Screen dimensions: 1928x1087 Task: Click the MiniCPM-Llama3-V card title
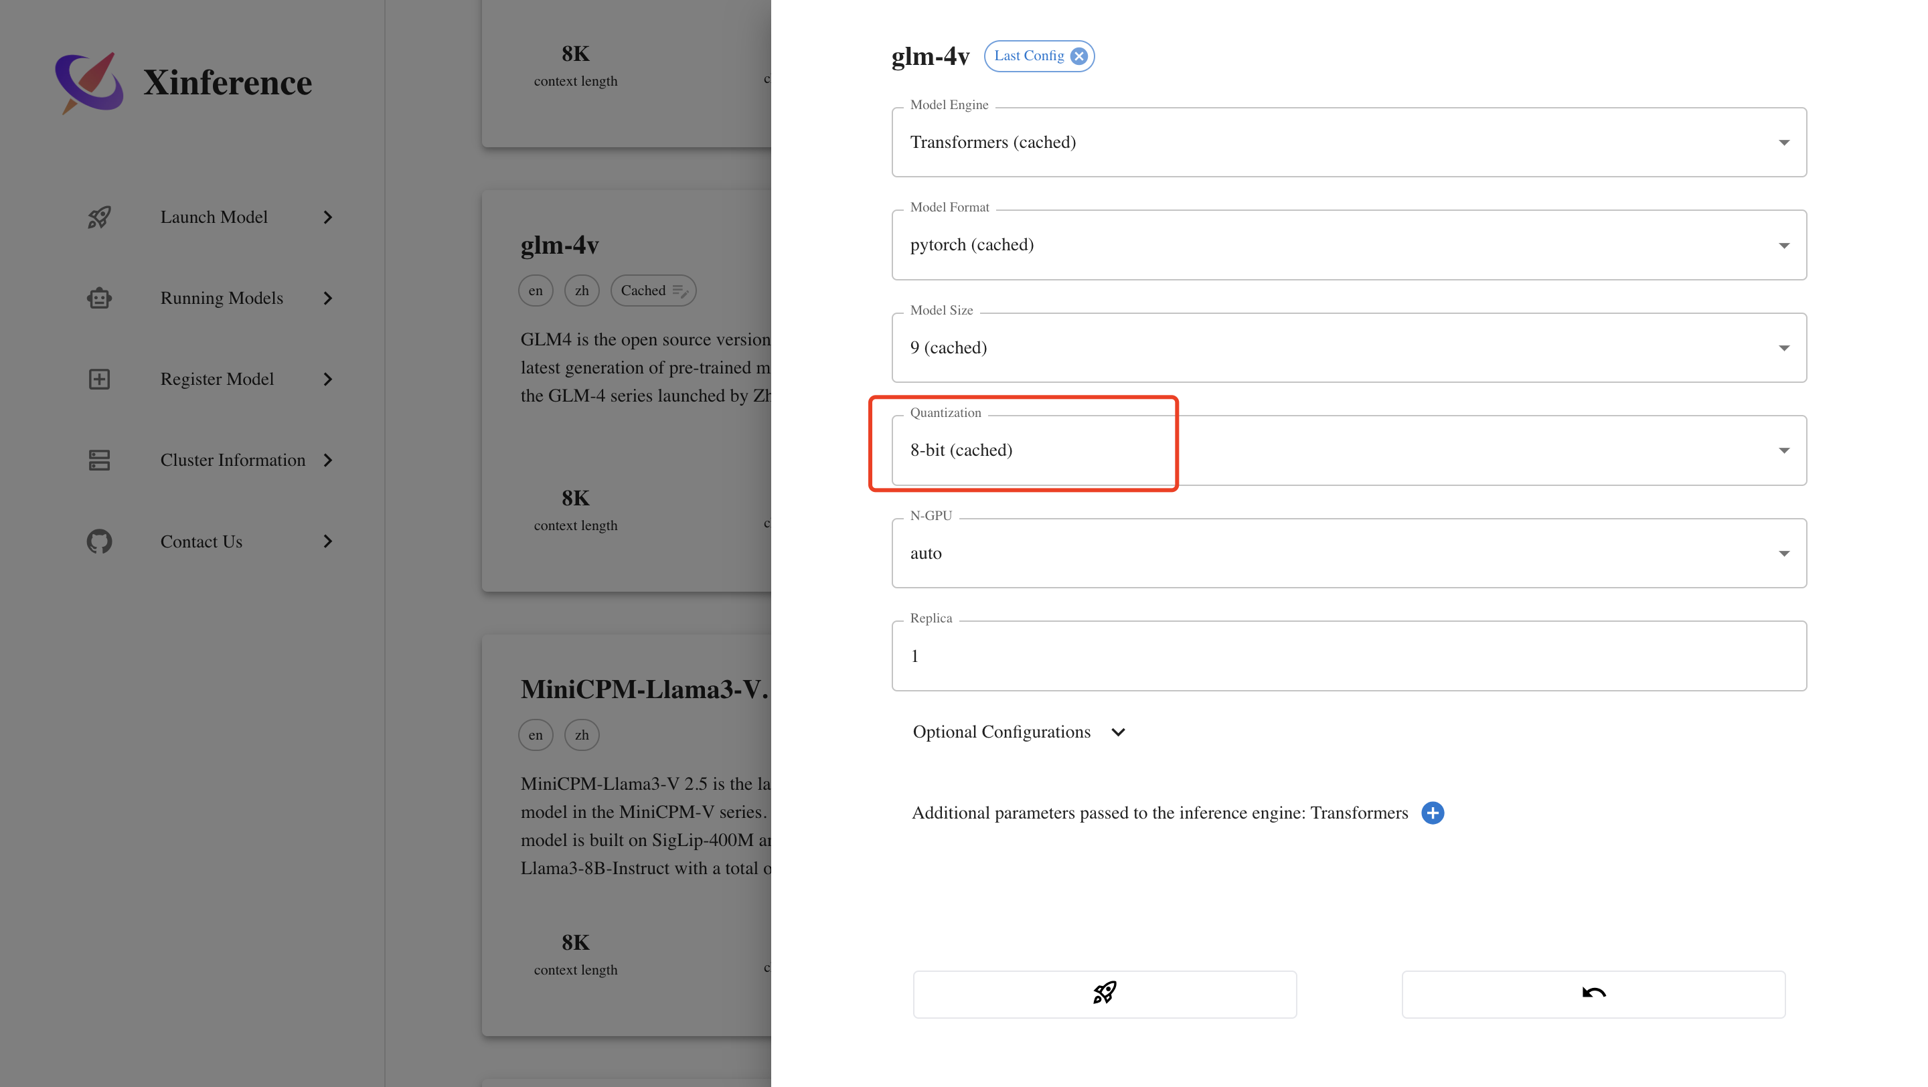coord(645,689)
